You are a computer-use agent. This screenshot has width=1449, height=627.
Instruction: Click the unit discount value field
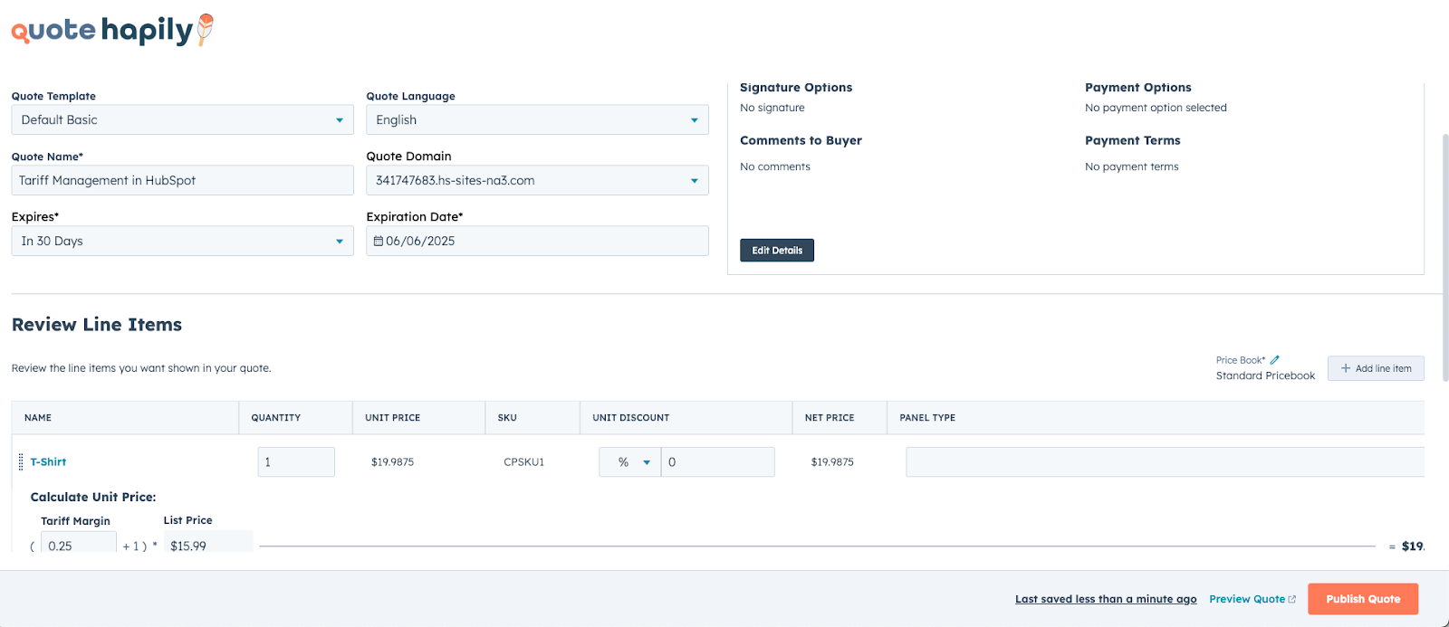pos(717,462)
